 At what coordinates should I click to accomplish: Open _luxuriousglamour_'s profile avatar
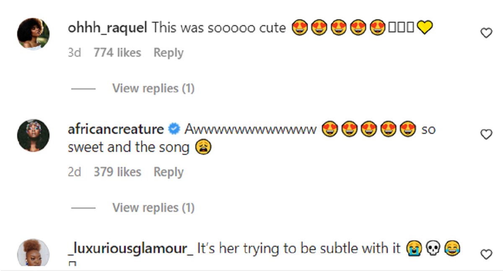tap(33, 253)
